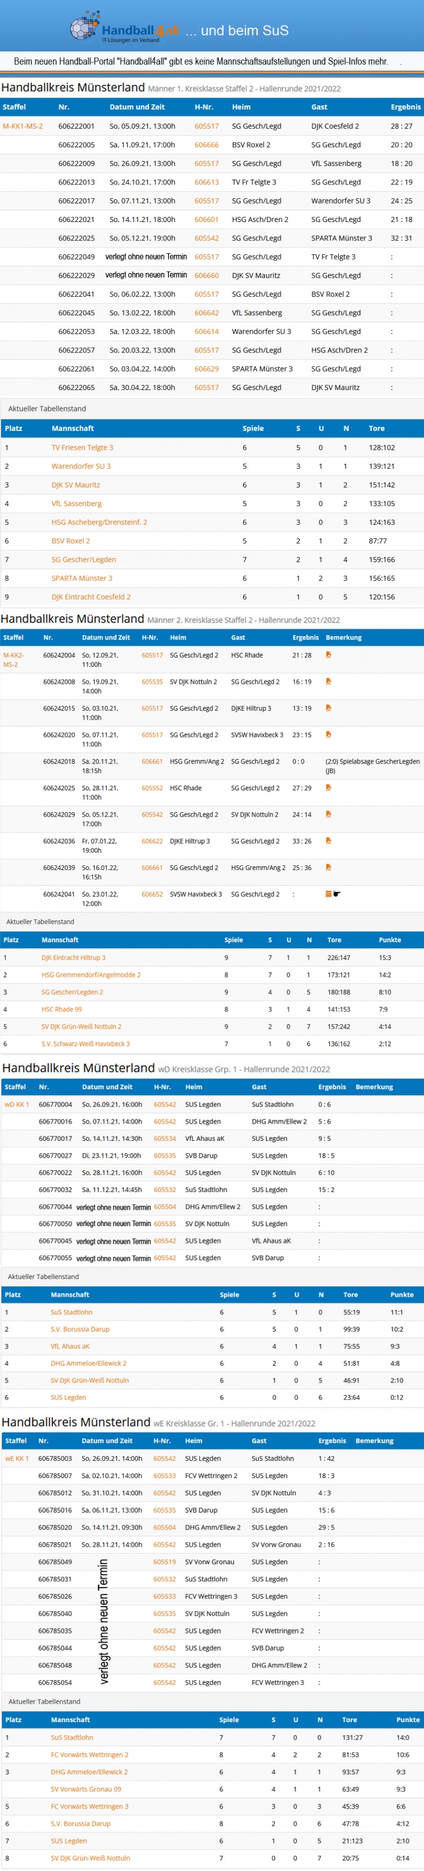Open hall 606601 link for game 606222021
424x1871 pixels.
[x=206, y=219]
